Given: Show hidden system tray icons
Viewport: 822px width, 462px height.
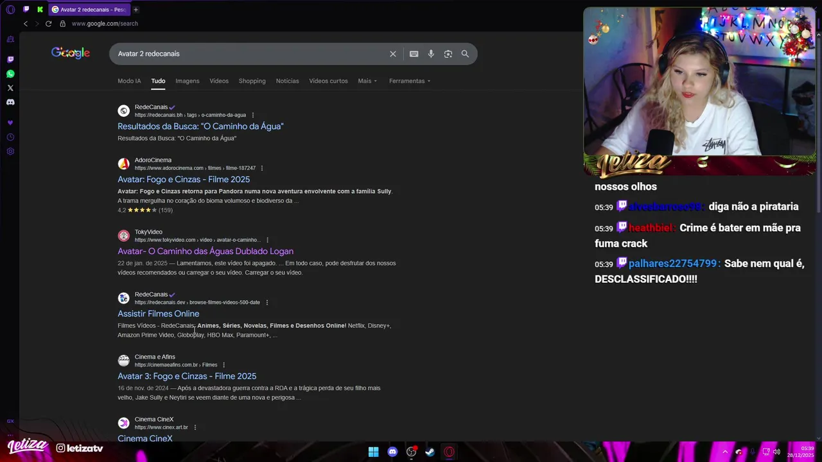Looking at the screenshot, I should tap(725, 452).
